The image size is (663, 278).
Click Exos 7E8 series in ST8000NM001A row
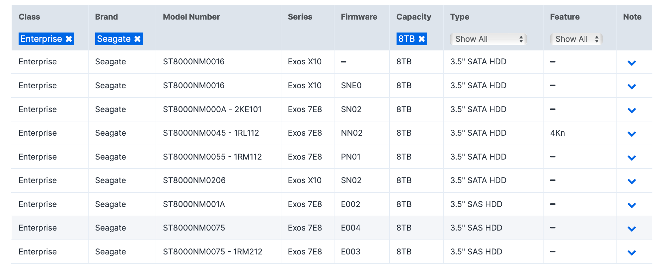coord(305,204)
